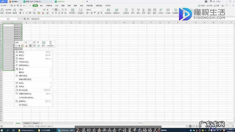
Task: Click the Collaborate (协作) button
Action: click(x=210, y=6)
